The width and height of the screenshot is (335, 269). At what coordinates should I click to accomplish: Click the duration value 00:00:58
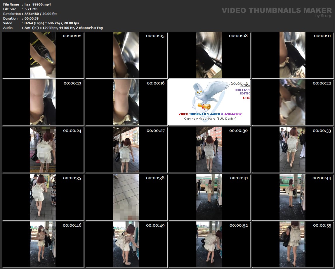pos(32,18)
